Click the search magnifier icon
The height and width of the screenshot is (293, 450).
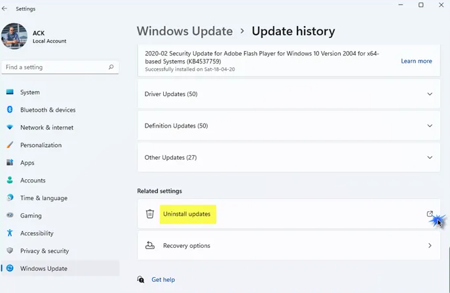click(x=111, y=67)
